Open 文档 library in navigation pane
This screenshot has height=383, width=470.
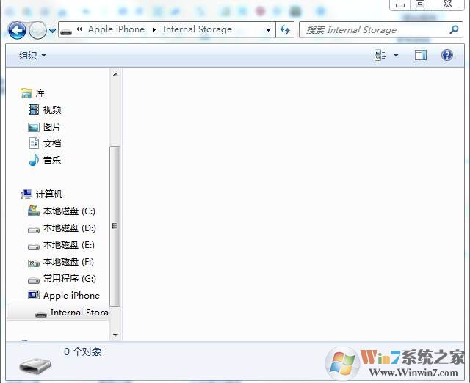[x=51, y=143]
